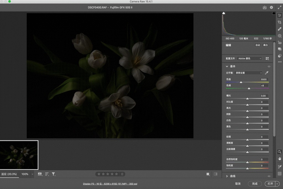Open the Presets panel

(x=279, y=50)
